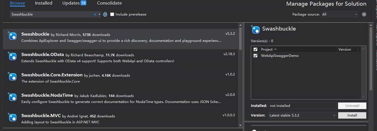Sort by the Project column header
Image resolution: width=377 pixels, height=131 pixels.
(298, 50)
